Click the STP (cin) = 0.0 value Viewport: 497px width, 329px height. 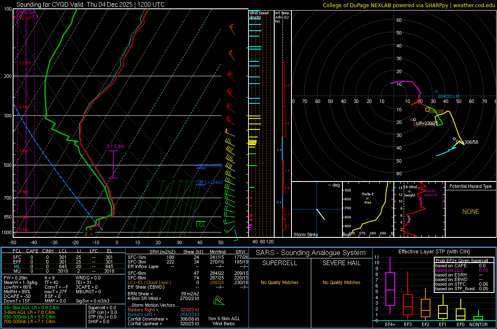pos(102,312)
